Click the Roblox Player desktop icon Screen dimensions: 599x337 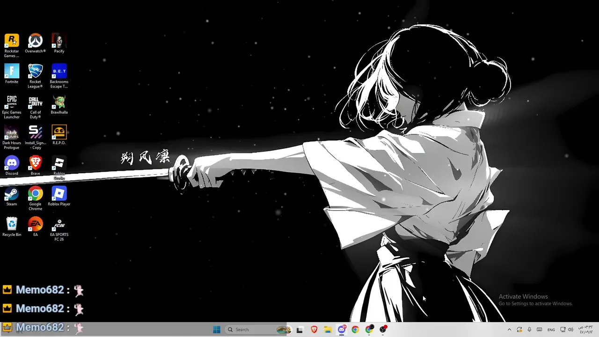pyautogui.click(x=59, y=196)
